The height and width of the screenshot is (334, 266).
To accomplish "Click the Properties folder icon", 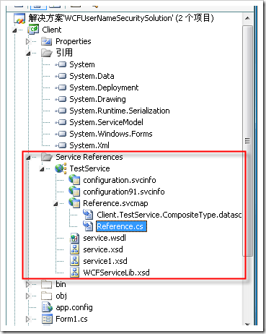I will pos(47,41).
